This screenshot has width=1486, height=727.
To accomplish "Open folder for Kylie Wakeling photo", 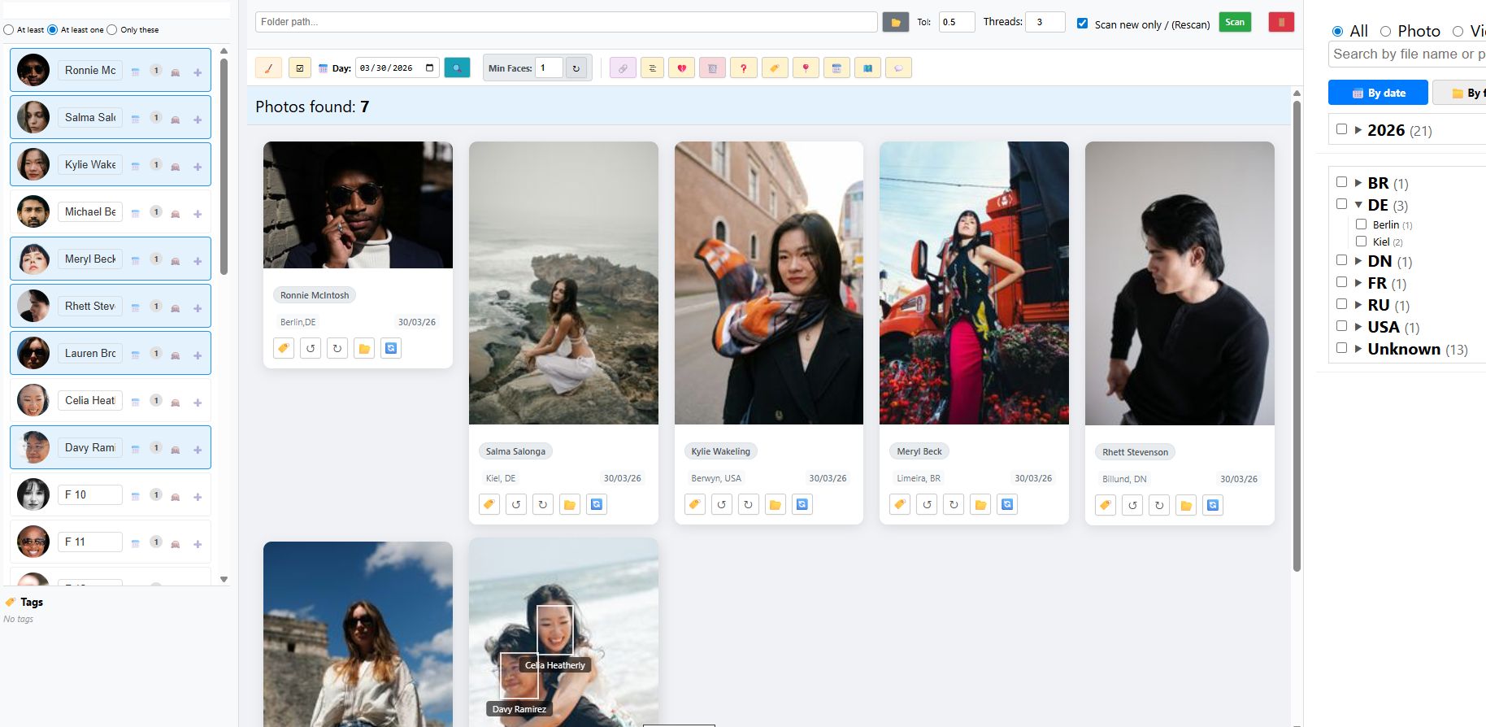I will [x=776, y=504].
